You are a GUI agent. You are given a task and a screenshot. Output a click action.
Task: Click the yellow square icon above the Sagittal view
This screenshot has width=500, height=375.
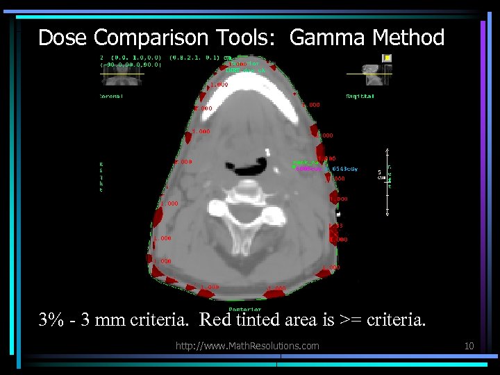(387, 58)
